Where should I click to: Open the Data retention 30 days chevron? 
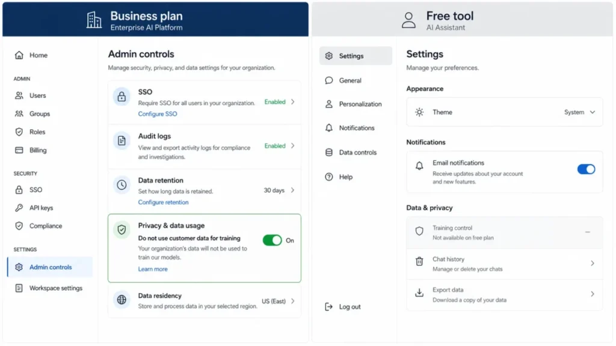click(293, 190)
